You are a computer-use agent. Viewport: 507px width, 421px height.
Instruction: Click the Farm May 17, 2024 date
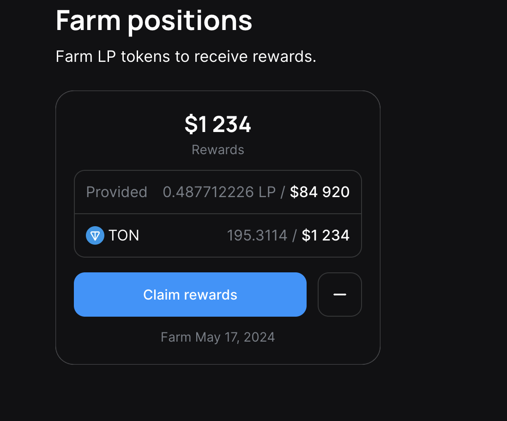[218, 337]
